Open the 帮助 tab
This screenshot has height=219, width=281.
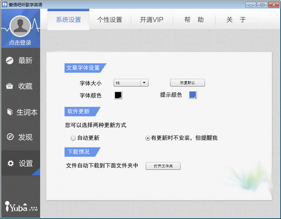coord(194,20)
